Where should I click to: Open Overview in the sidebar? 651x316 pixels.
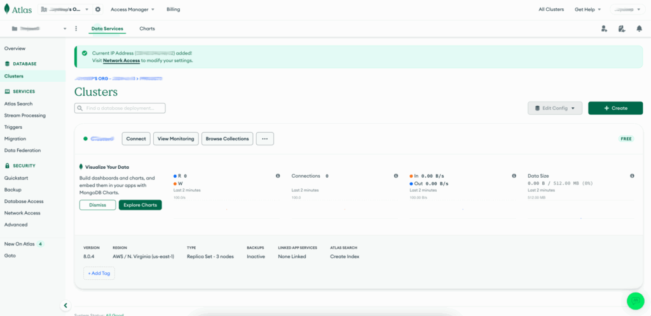15,48
